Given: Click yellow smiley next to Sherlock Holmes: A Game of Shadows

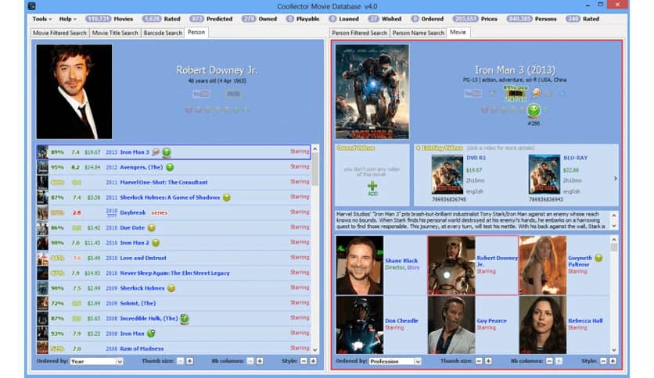Looking at the screenshot, I should [227, 198].
